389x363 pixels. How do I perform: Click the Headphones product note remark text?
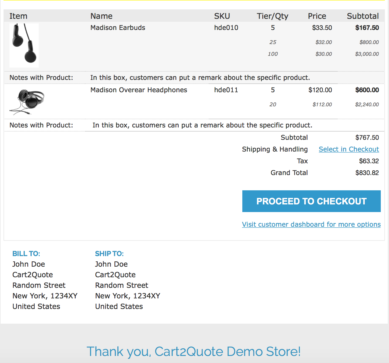[x=202, y=125]
